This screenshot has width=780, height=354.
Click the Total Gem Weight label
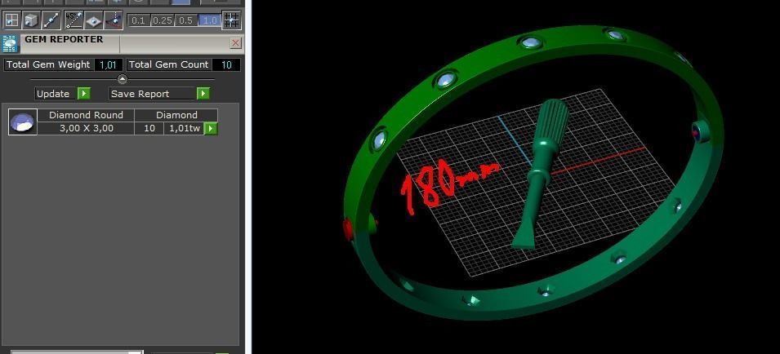48,64
